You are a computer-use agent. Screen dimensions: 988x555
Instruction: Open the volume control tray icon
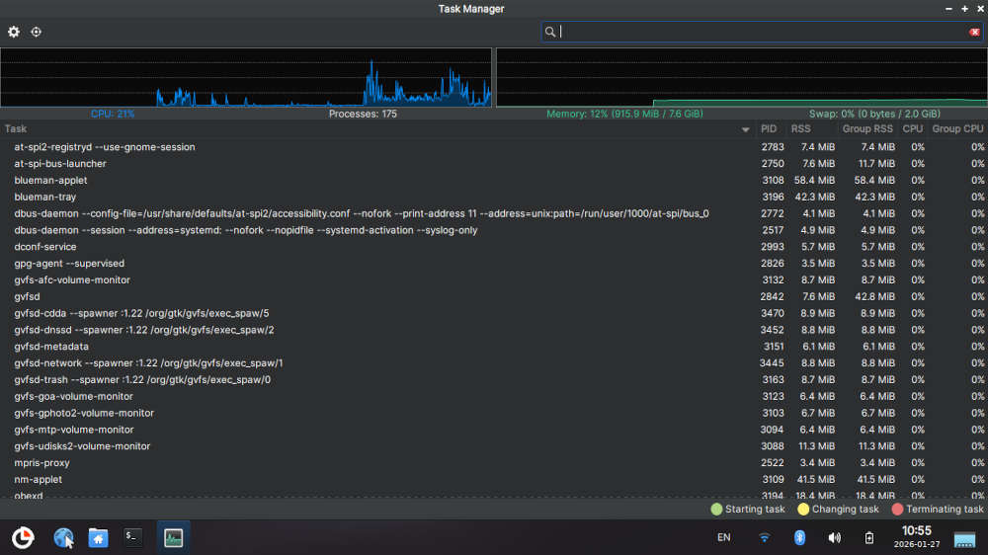834,537
